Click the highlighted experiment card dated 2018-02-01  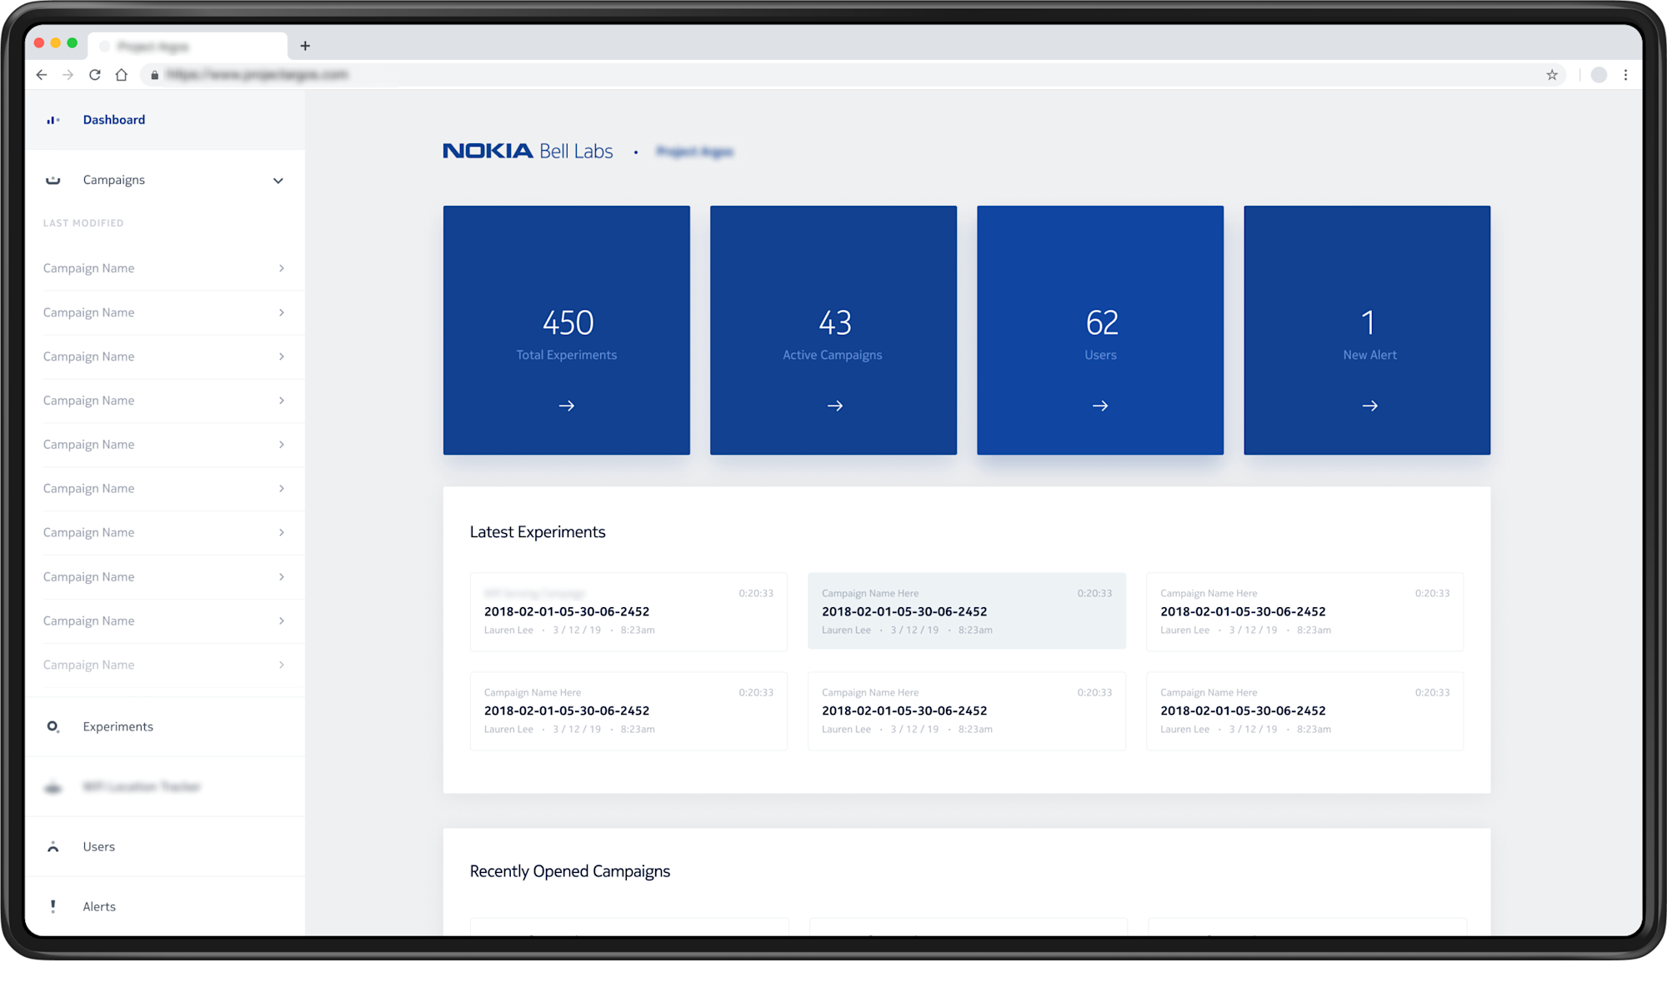[x=967, y=611]
